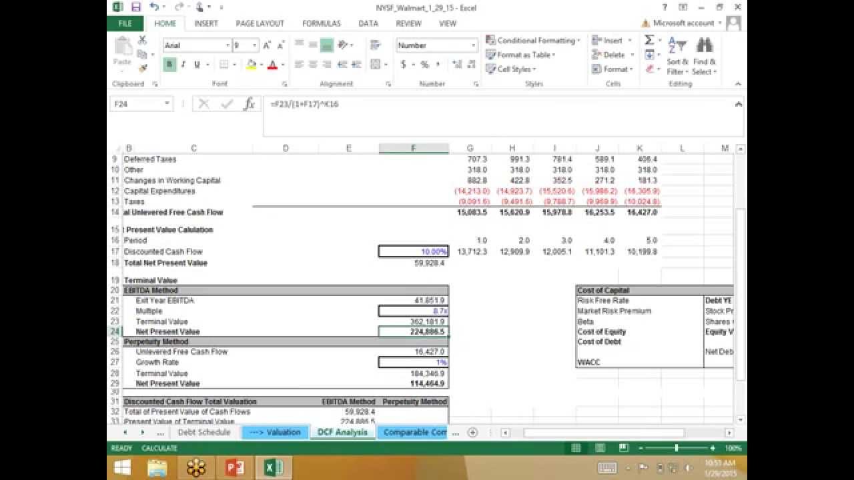The height and width of the screenshot is (480, 854).
Task: Toggle Underline formatting
Action: click(197, 65)
